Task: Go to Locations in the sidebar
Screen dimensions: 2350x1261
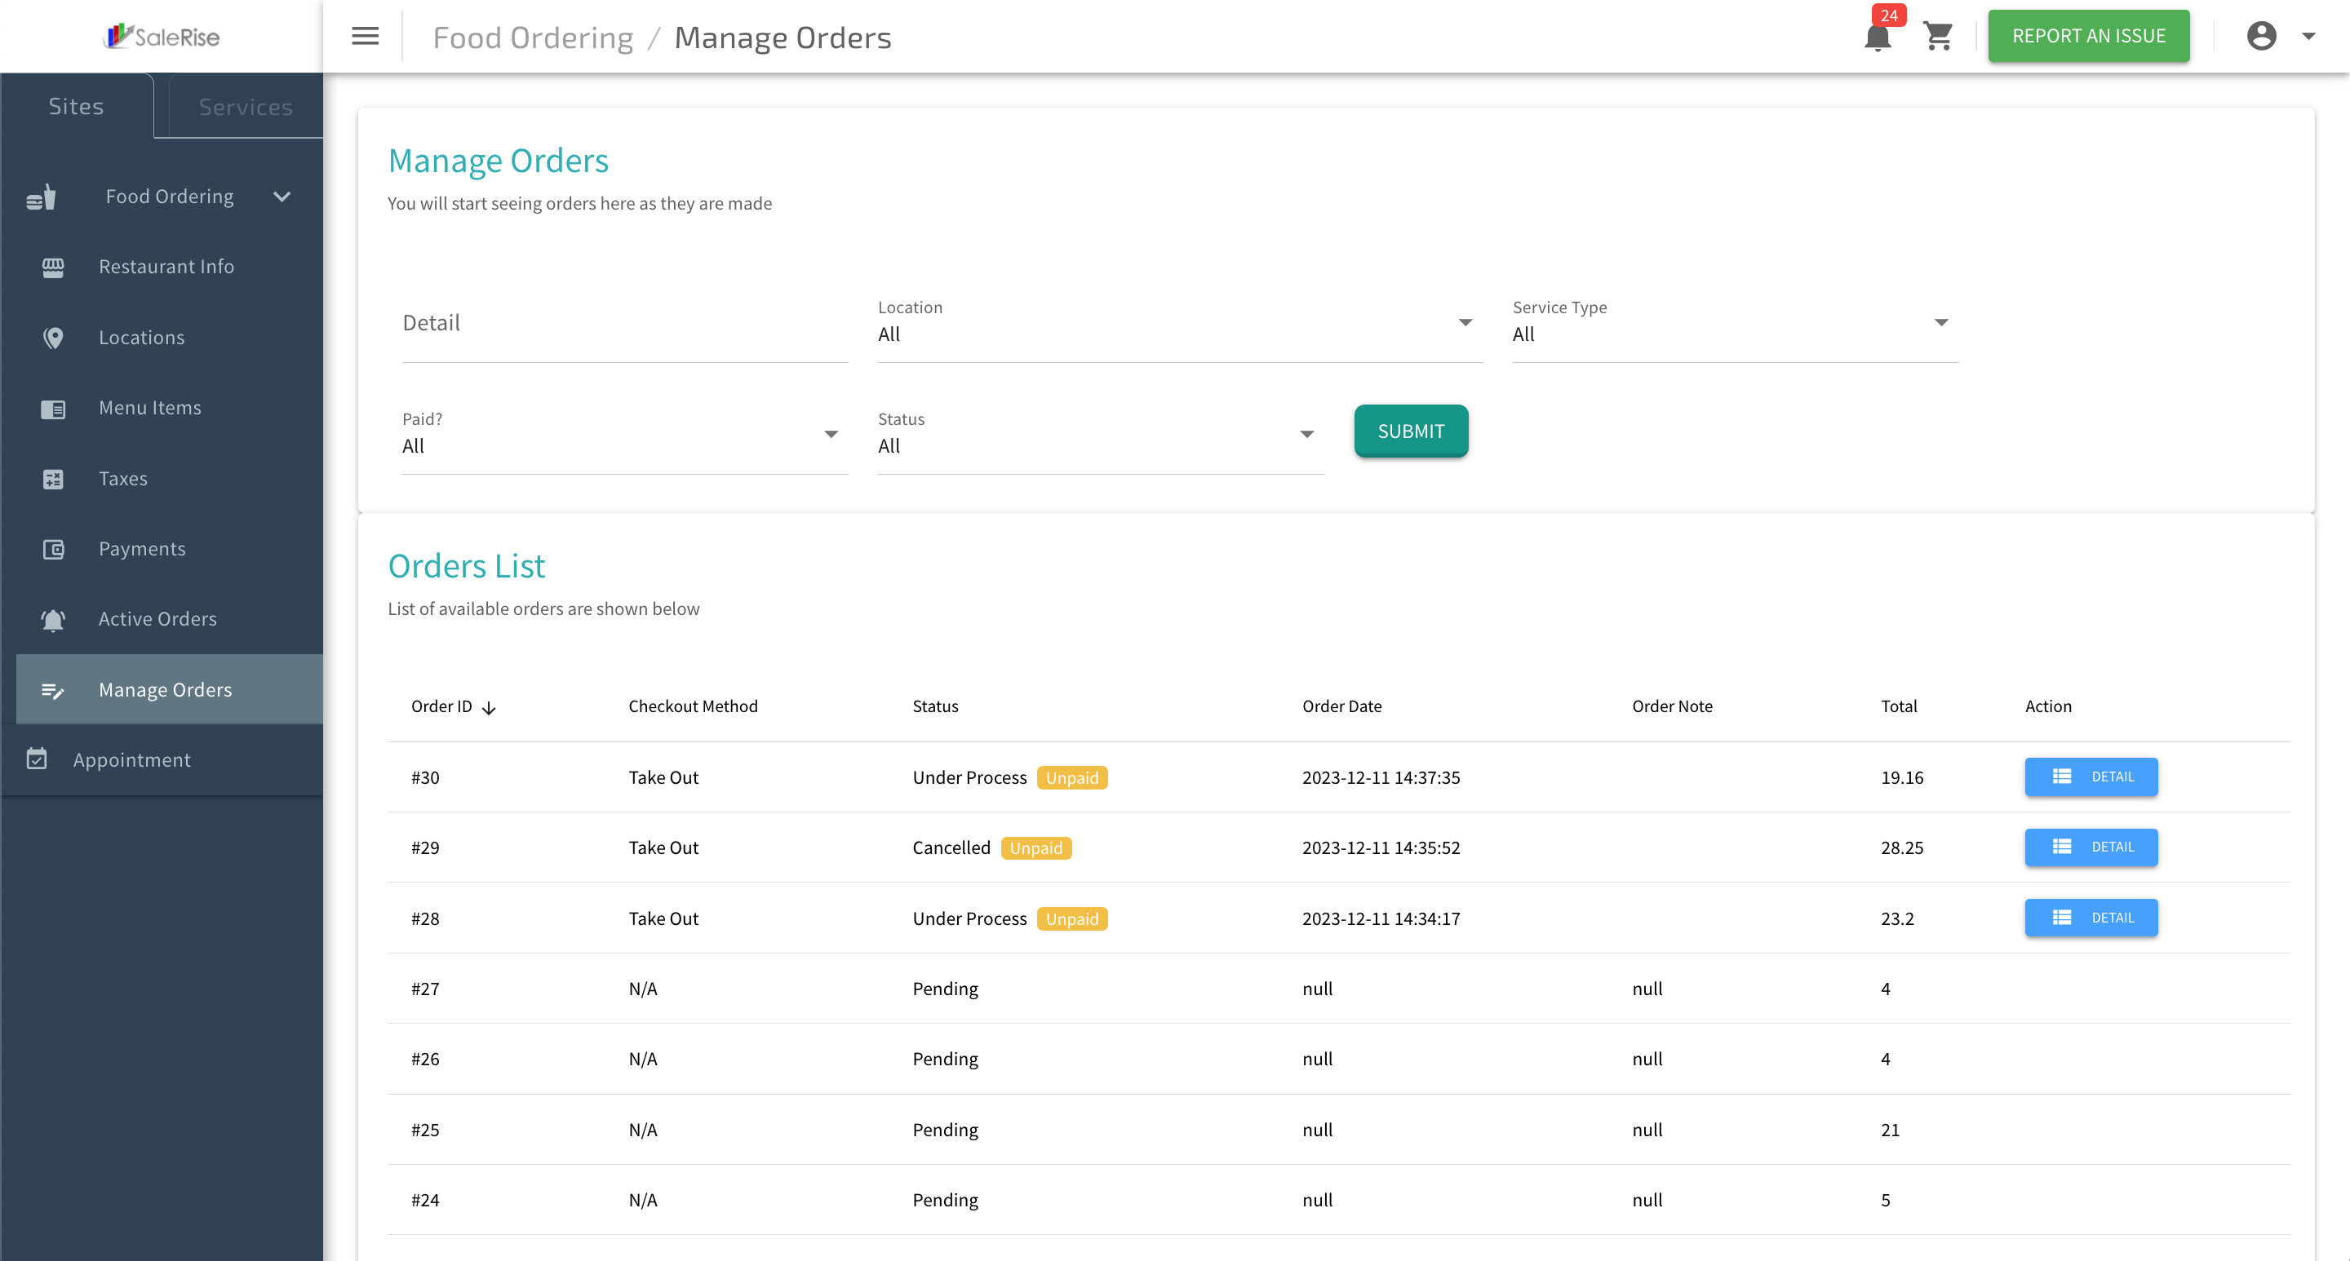Action: click(x=170, y=338)
